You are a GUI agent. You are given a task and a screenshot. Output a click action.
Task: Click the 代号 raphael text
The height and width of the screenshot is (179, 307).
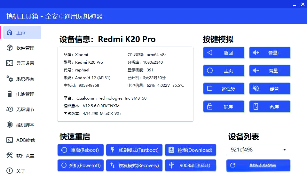76,70
